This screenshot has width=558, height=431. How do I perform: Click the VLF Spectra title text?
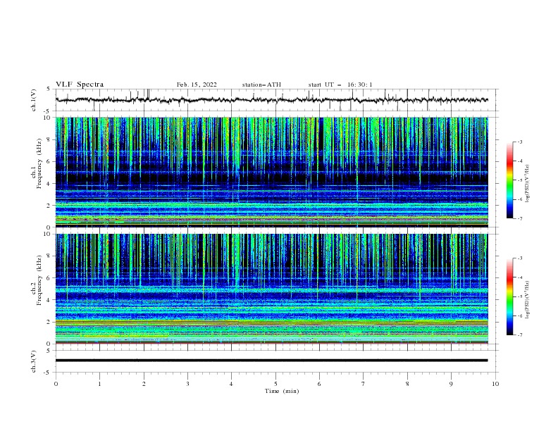coord(80,85)
